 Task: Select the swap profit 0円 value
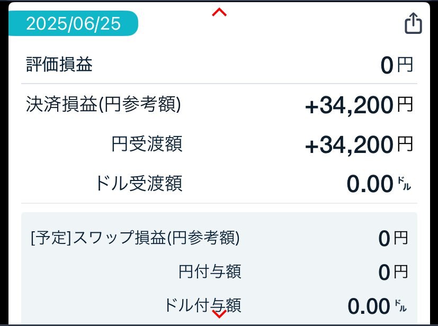tap(393, 238)
